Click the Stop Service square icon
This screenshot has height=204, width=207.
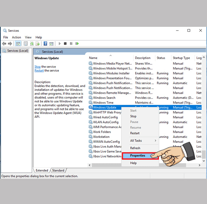click(65, 43)
